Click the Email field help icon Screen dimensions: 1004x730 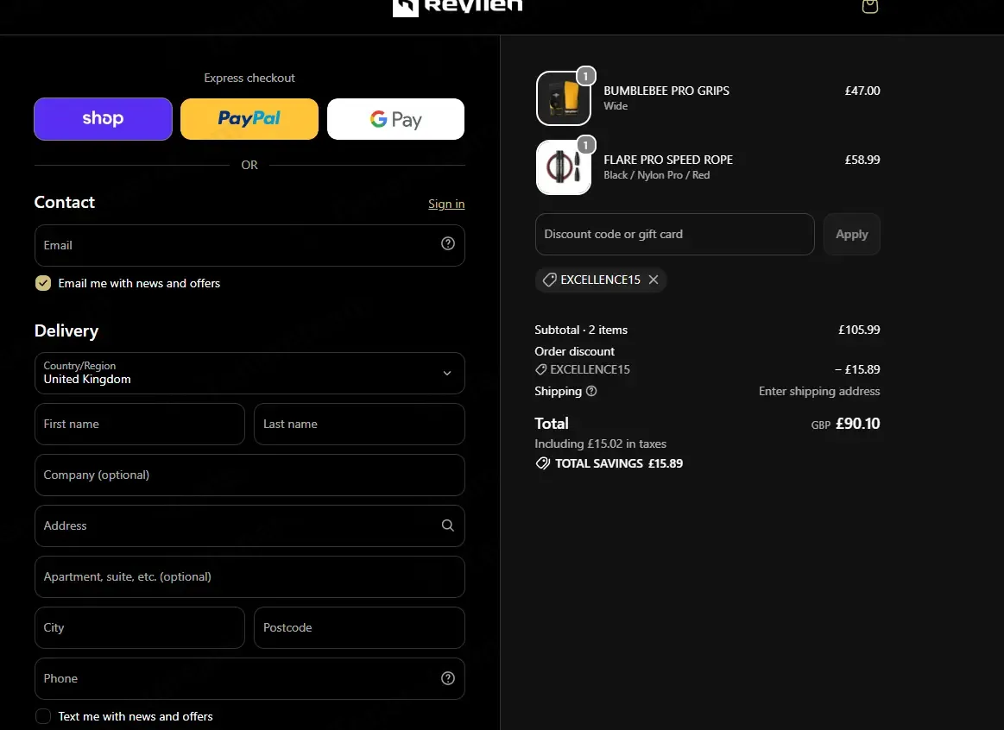447,243
